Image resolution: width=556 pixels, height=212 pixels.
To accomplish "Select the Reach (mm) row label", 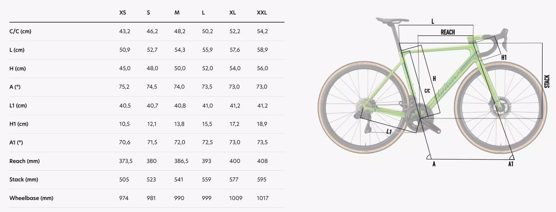I will pyautogui.click(x=24, y=161).
